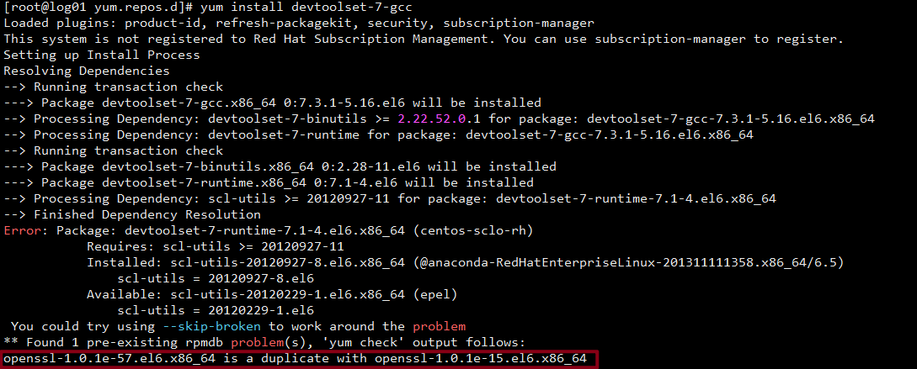Click the Setting up Install Process line

(102, 55)
